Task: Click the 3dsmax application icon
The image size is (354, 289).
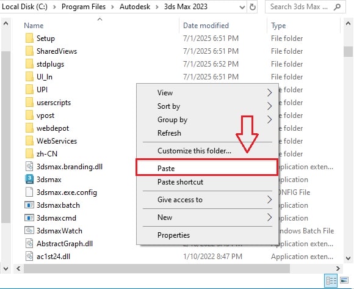Action: click(29, 180)
